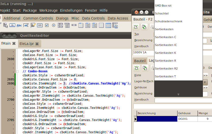Image resolution: width=212 pixels, height=134 pixels.
Task: Open the Werkzeuge menu
Action: pos(48,10)
